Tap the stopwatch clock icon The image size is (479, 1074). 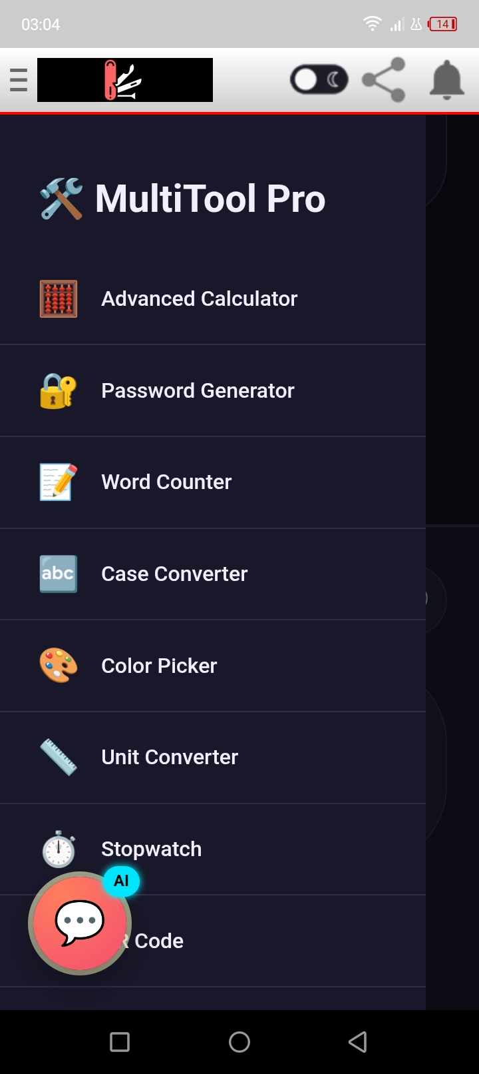click(x=59, y=849)
